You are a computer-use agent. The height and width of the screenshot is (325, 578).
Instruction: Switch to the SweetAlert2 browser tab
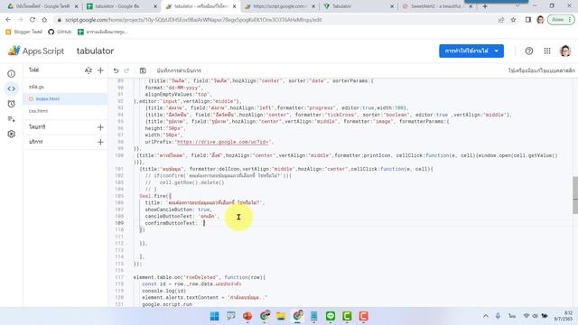click(x=437, y=6)
